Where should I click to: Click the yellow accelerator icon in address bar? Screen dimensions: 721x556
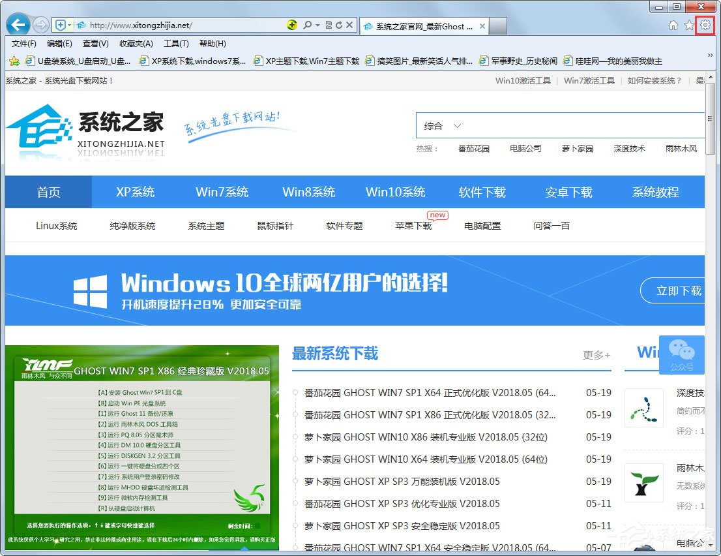pos(292,25)
